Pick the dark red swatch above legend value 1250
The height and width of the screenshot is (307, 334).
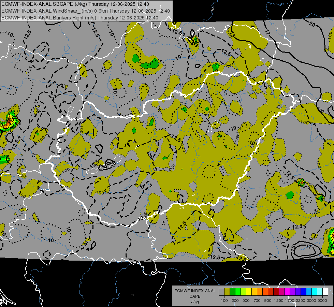click(276, 292)
